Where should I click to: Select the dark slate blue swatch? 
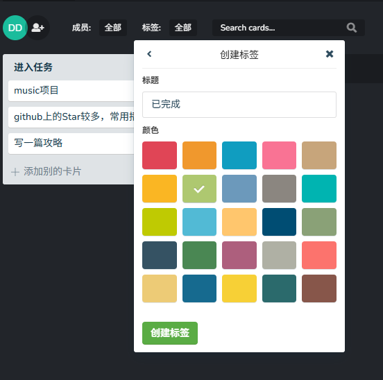pyautogui.click(x=160, y=255)
